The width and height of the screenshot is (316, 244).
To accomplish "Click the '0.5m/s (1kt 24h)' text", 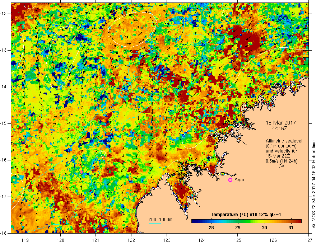I will click(282, 161).
